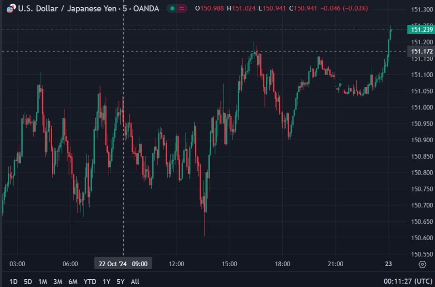Open chart settings hexagon icon on time axis
This screenshot has height=287, width=435.
(422, 264)
